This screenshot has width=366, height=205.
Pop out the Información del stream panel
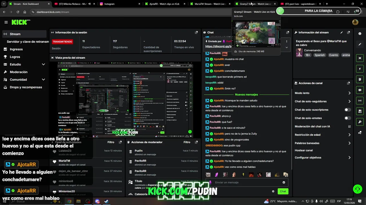[x=348, y=32]
